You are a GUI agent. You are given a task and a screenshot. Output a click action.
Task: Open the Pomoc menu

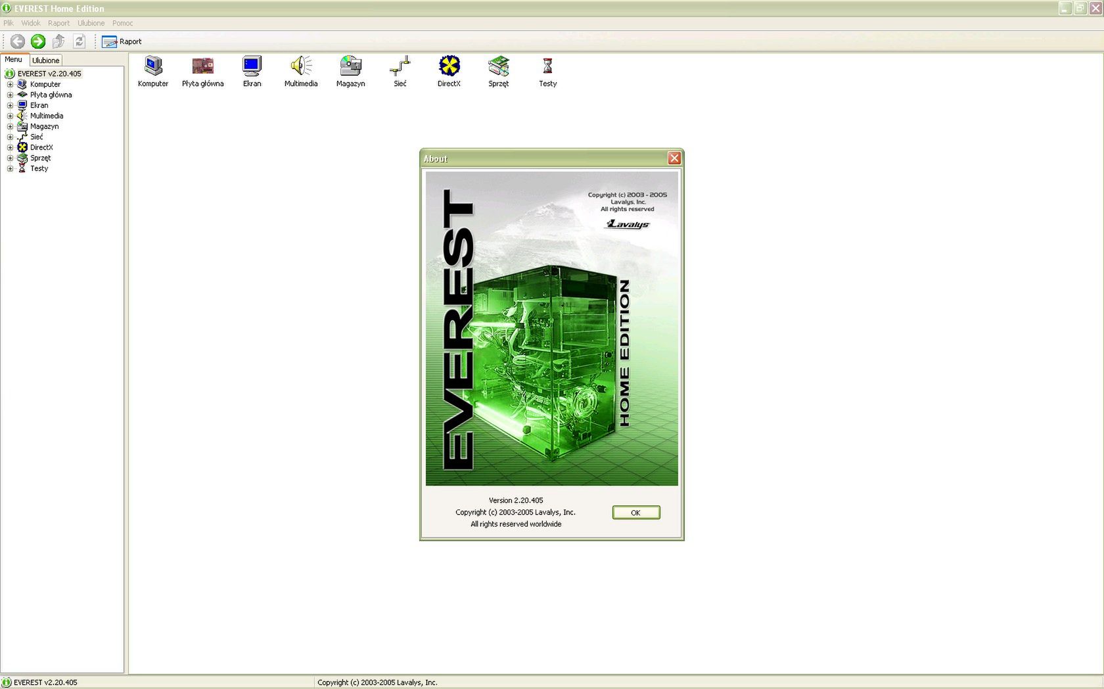[x=122, y=23]
